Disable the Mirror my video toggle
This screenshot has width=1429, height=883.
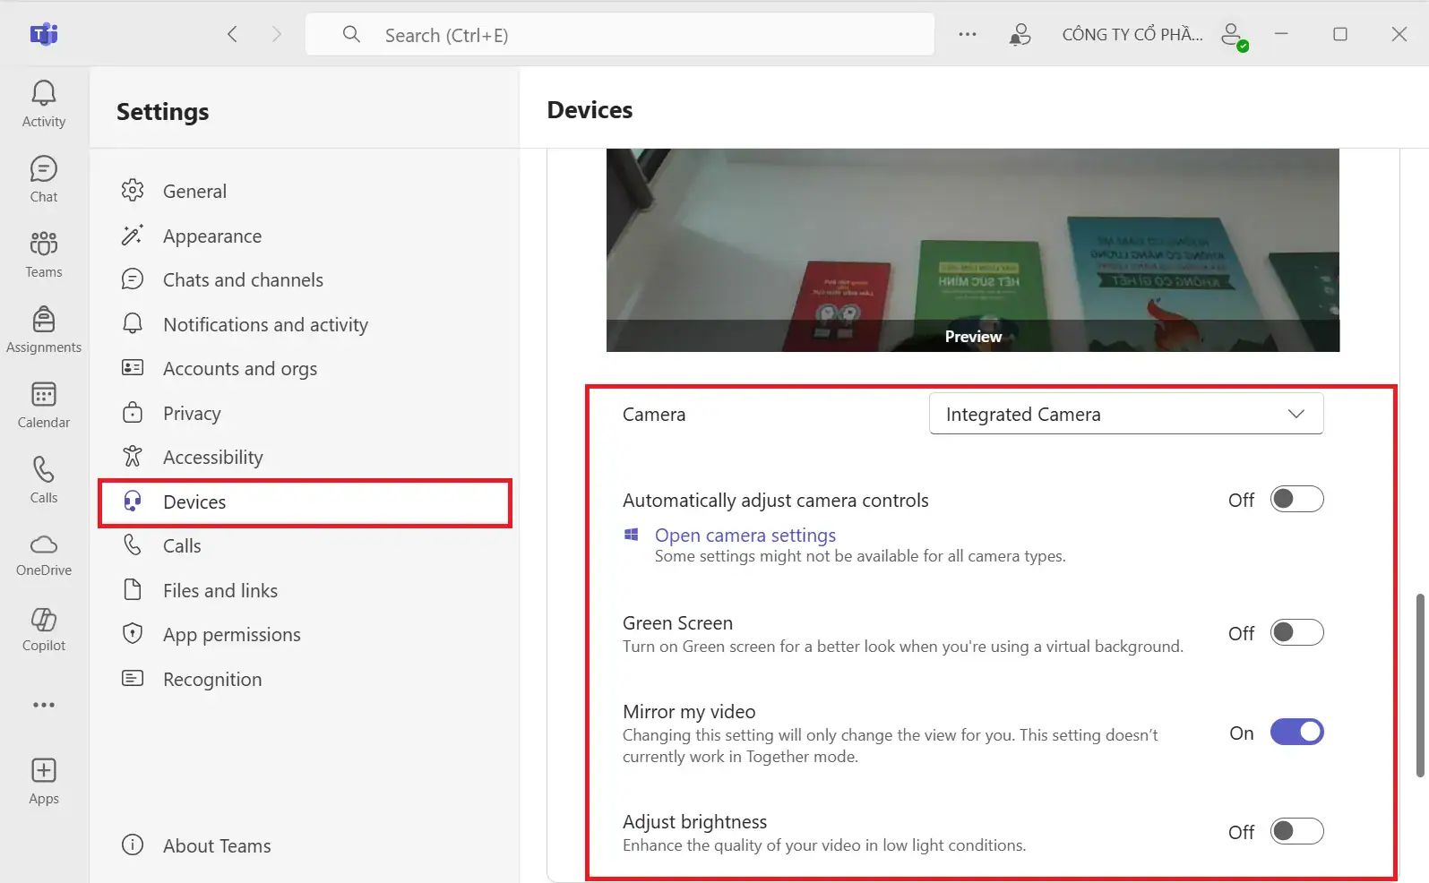[x=1296, y=733]
